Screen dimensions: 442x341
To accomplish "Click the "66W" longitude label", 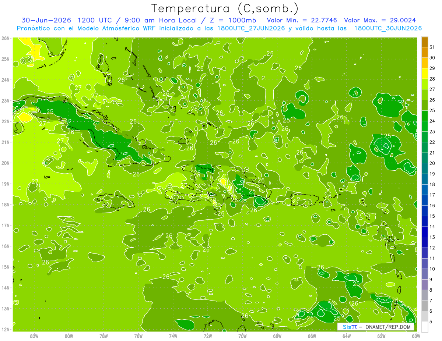I will pyautogui.click(x=312, y=336).
